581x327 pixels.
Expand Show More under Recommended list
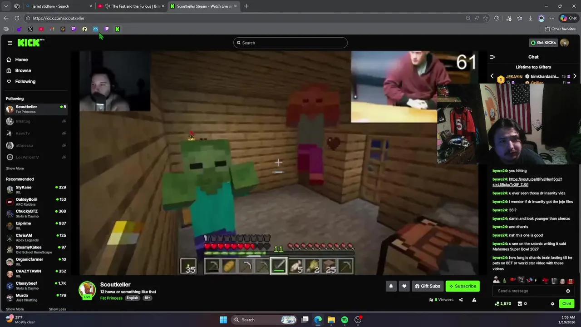pyautogui.click(x=15, y=309)
